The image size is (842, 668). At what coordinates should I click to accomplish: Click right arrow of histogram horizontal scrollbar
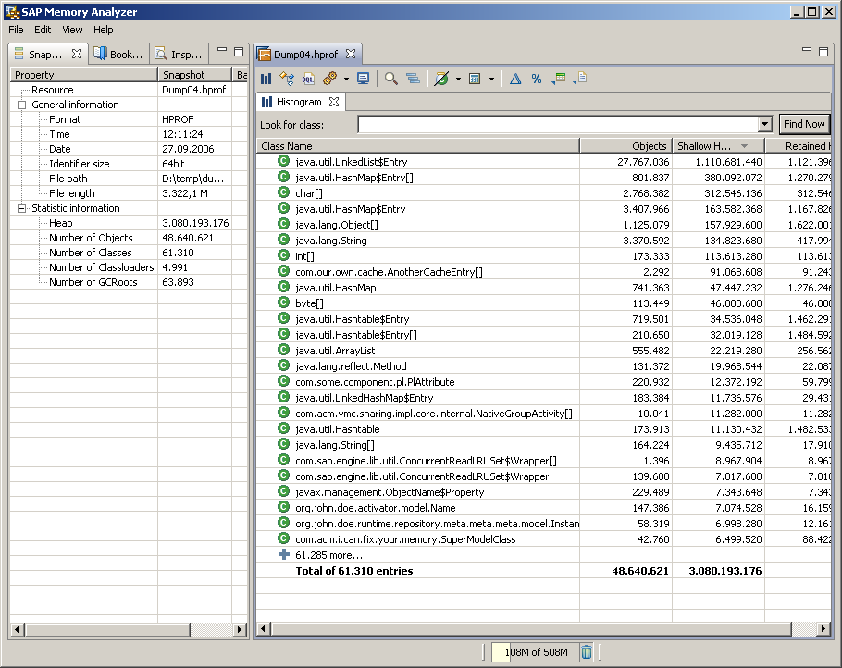(824, 629)
